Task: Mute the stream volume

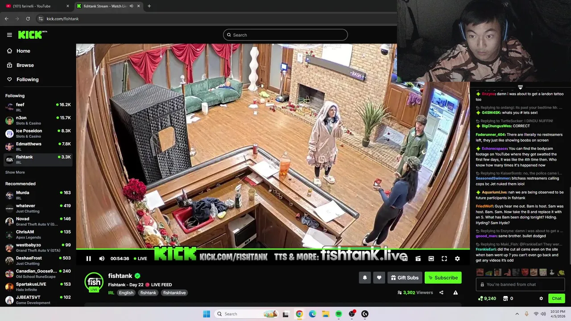Action: pyautogui.click(x=102, y=259)
